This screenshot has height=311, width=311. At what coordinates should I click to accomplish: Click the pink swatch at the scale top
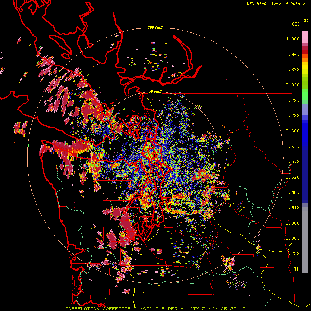[x=305, y=37]
